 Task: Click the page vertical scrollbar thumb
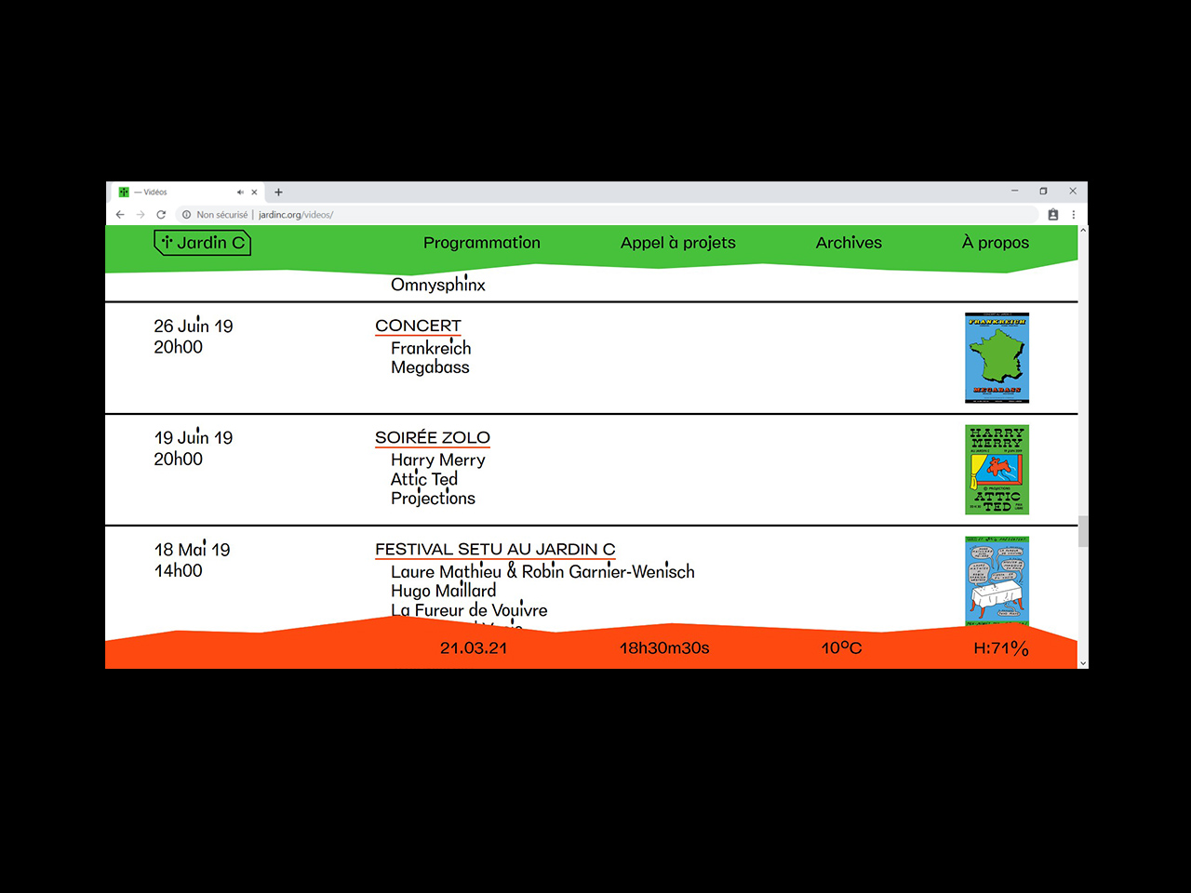click(1082, 531)
